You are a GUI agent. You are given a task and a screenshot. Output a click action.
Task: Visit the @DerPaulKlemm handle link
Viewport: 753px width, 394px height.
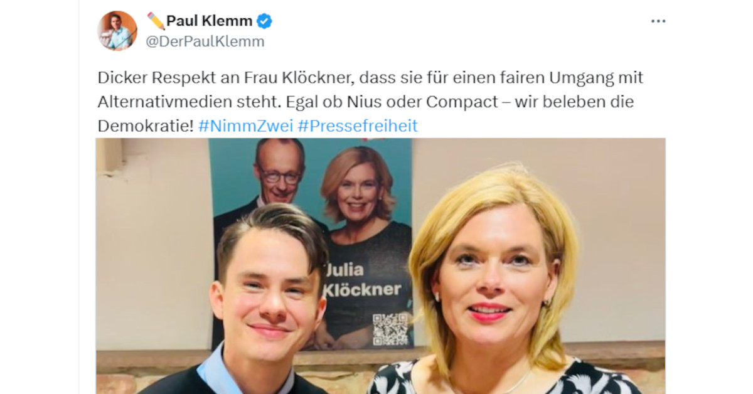point(205,41)
